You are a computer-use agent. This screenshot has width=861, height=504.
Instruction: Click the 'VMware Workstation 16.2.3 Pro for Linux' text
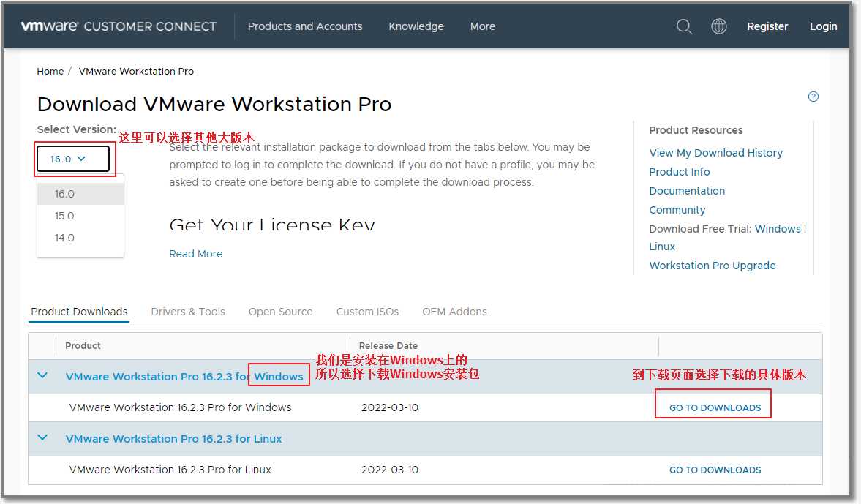[x=170, y=470]
